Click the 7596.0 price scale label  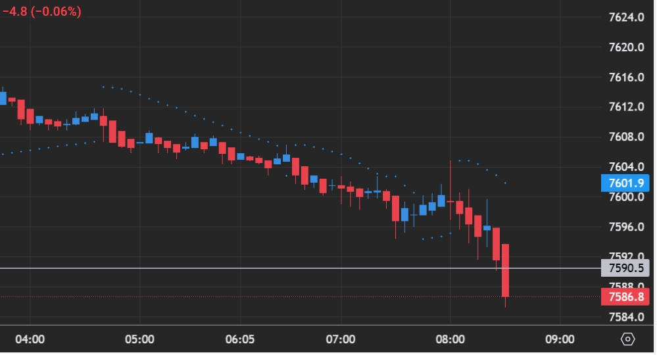pyautogui.click(x=626, y=227)
